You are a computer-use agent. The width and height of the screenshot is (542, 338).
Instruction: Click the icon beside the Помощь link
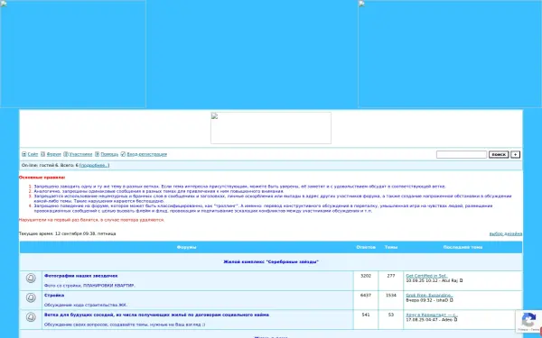[x=98, y=154]
